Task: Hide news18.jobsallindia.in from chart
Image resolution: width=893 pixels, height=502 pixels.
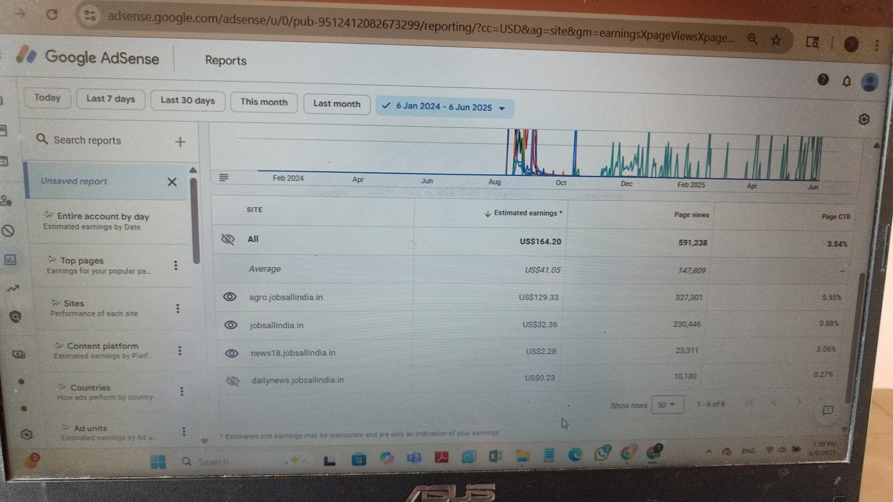Action: pyautogui.click(x=232, y=353)
